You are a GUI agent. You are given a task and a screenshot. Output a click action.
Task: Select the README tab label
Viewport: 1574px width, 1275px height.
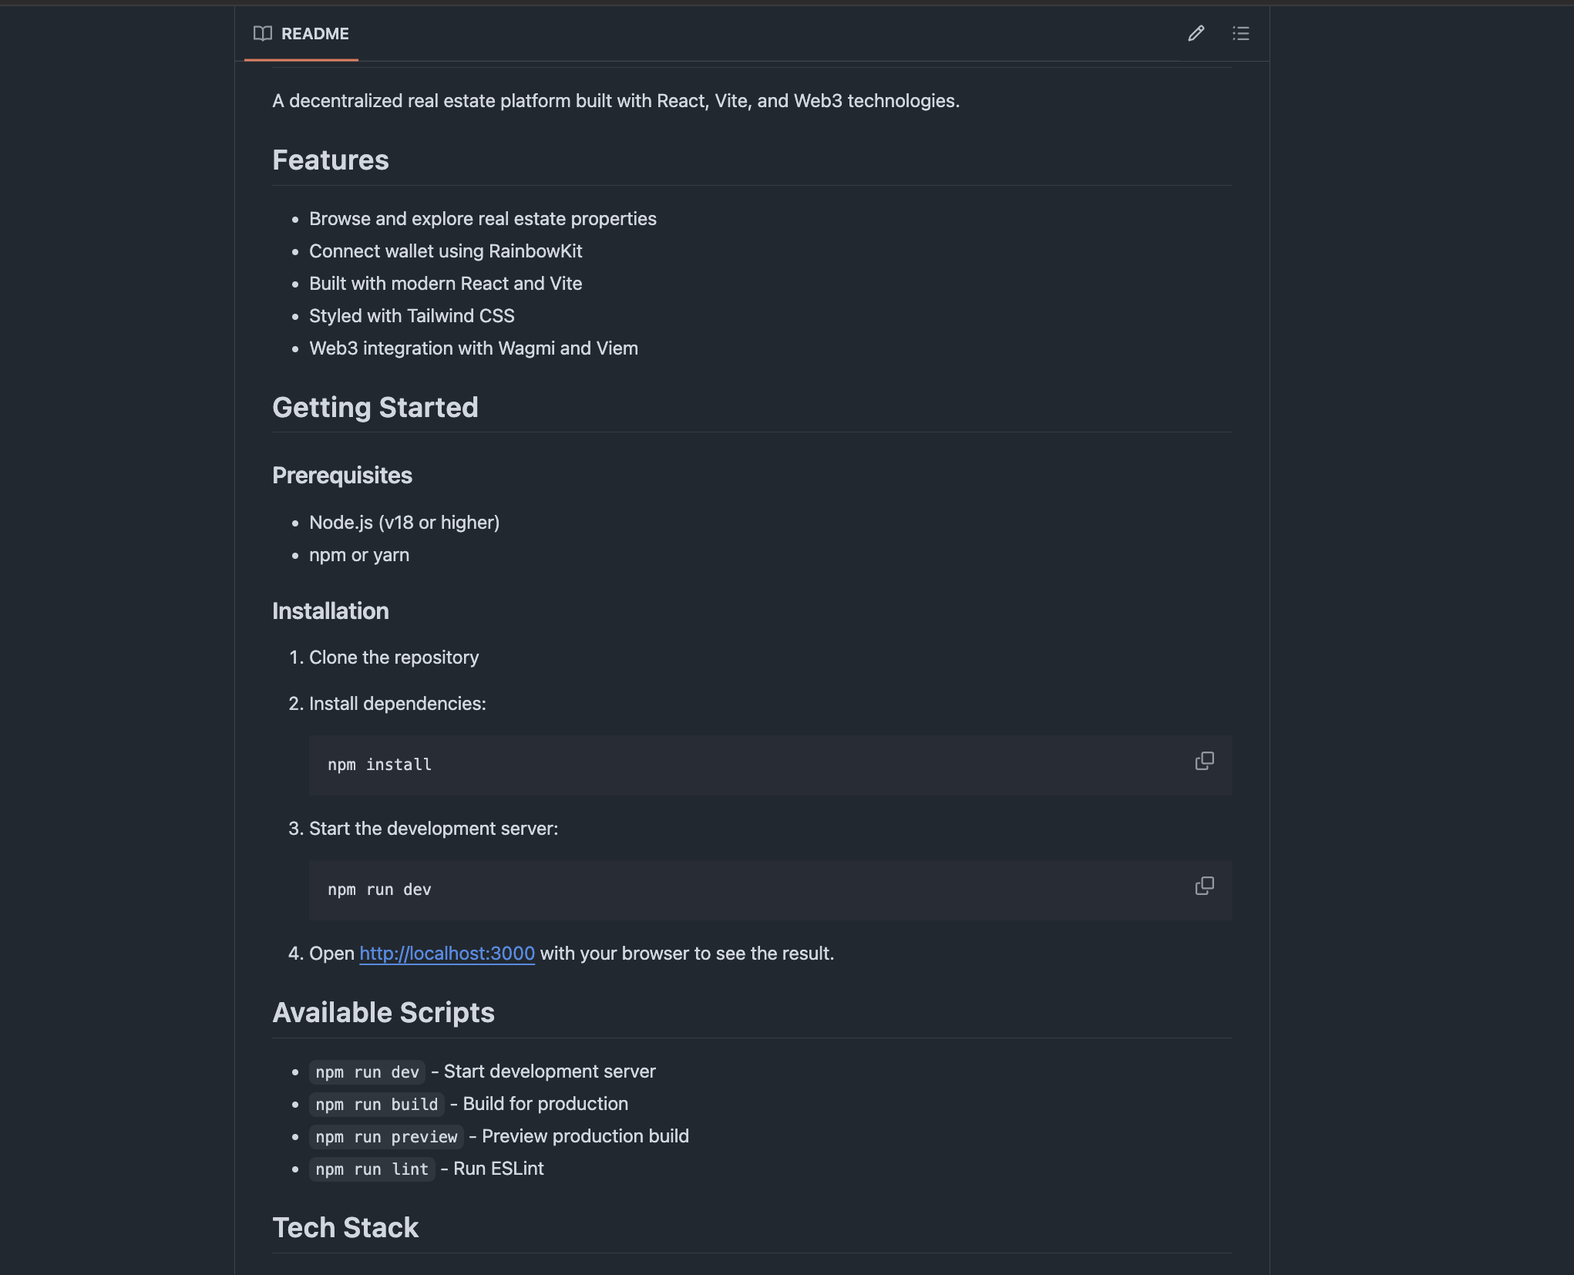pyautogui.click(x=314, y=34)
